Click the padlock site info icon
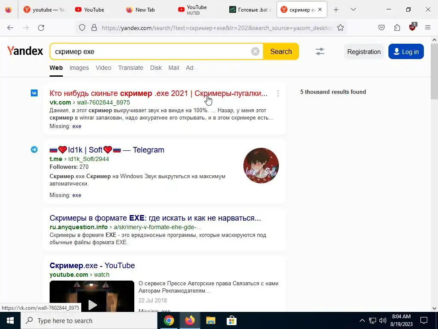This screenshot has width=438, height=329. click(94, 28)
